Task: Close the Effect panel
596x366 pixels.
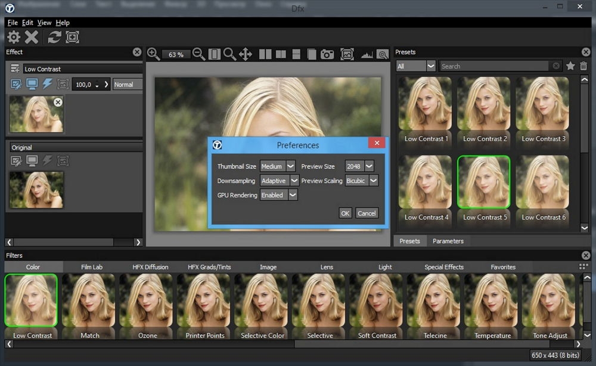Action: coord(137,52)
